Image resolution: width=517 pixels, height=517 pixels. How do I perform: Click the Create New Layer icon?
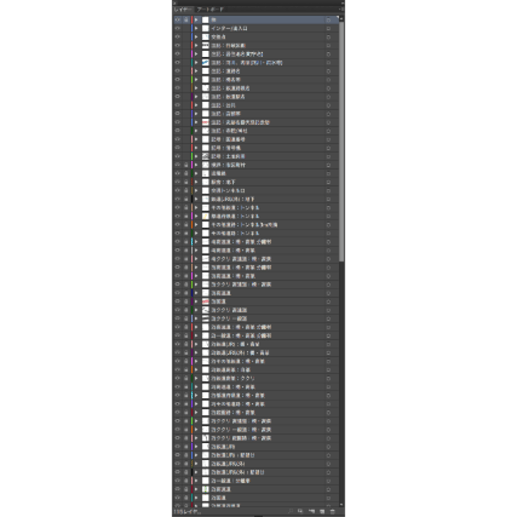pyautogui.click(x=322, y=511)
